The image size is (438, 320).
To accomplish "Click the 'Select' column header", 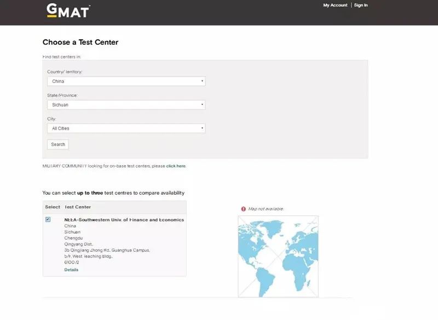I will [53, 207].
